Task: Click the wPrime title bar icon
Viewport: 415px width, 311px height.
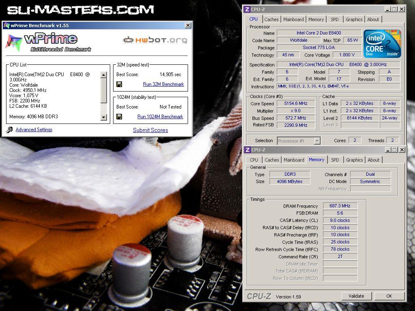Action: tap(6, 26)
